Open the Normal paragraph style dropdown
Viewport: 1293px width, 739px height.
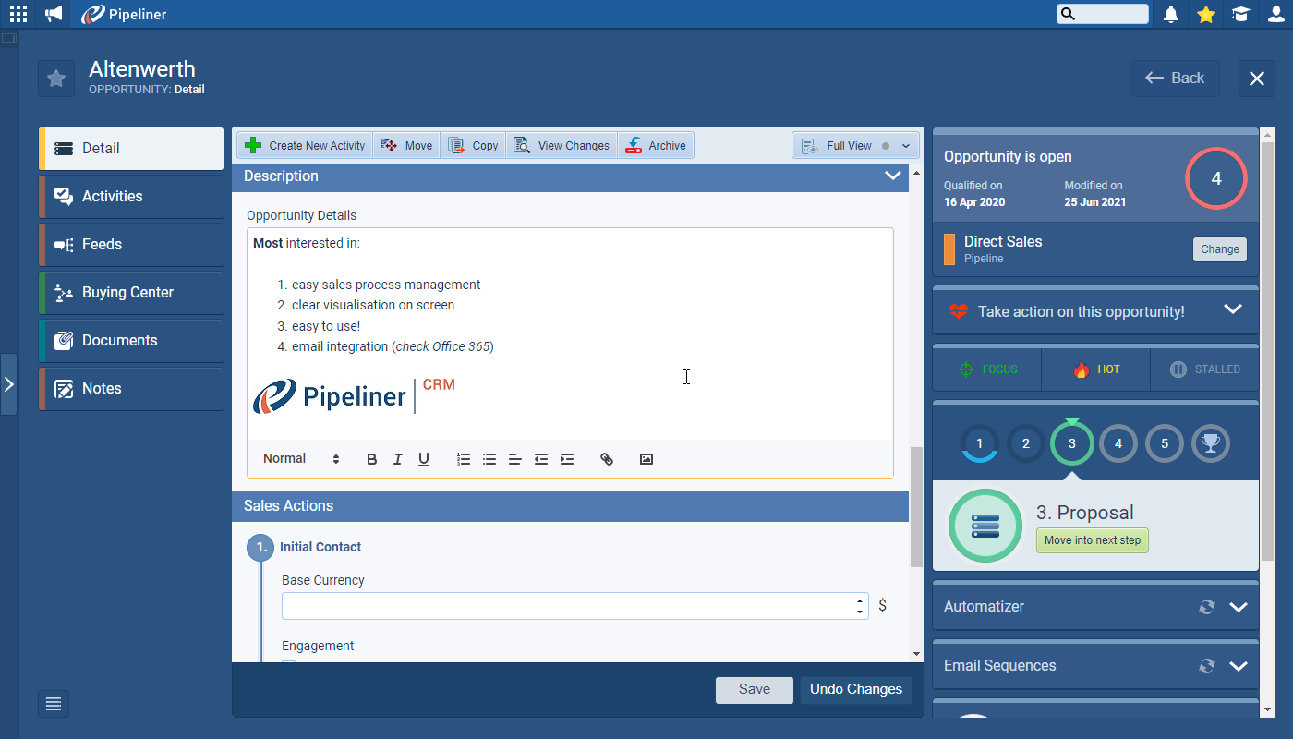[x=296, y=458]
